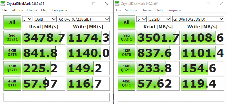The width and height of the screenshot is (228, 104).
Task: Click Write [MB/s] header in right window
Action: (x=202, y=27)
